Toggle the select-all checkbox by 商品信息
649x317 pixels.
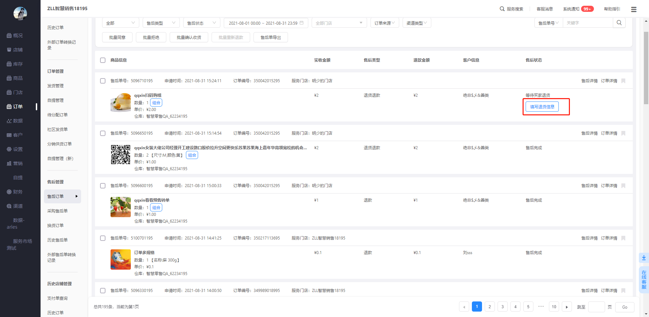(x=103, y=60)
